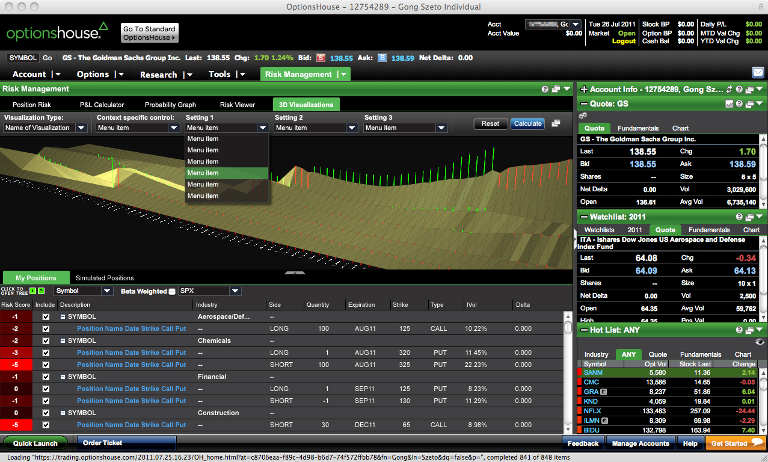This screenshot has width=768, height=462.
Task: Click the optionshouse logo
Action: click(57, 31)
